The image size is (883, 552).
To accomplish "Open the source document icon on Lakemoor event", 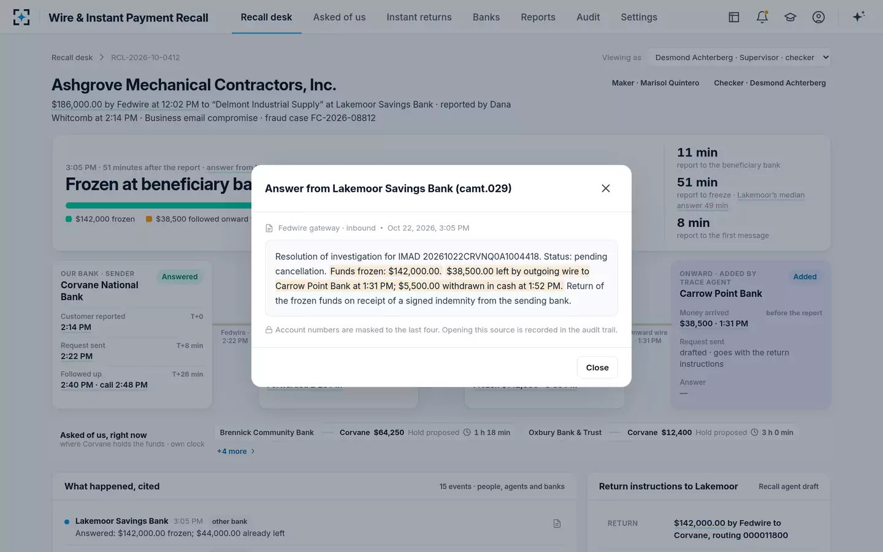I will pos(557,523).
